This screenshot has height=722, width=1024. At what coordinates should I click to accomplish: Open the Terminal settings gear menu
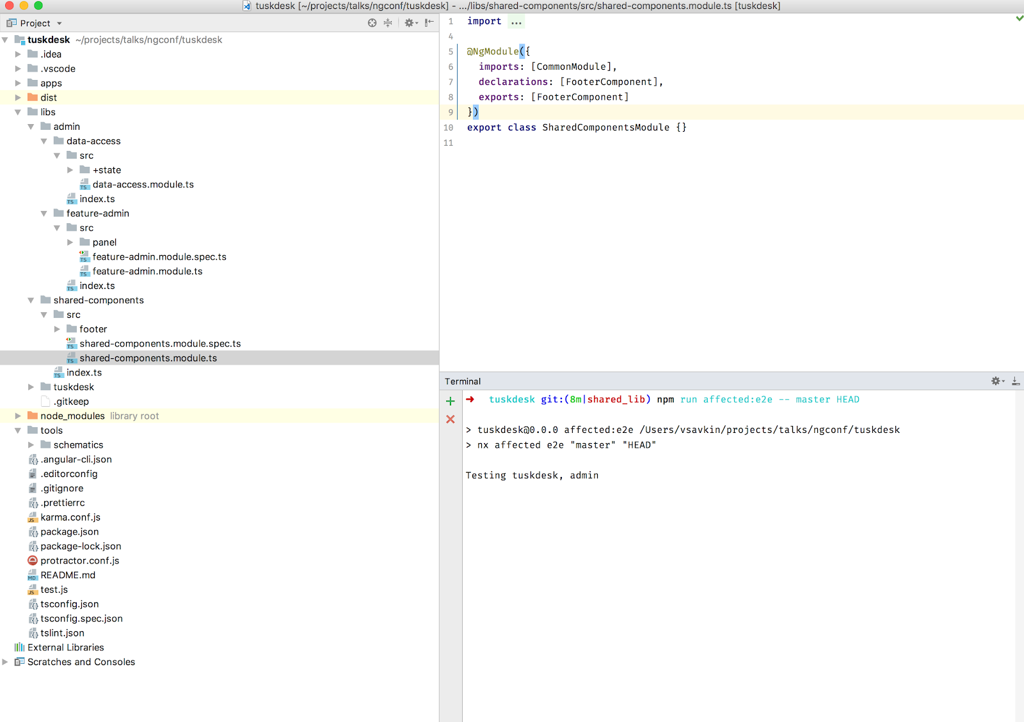tap(996, 381)
